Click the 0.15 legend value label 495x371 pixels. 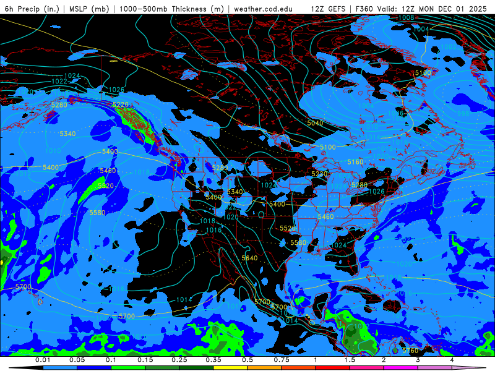click(x=145, y=360)
